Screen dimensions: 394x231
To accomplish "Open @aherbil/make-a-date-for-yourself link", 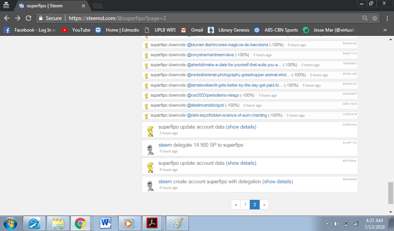I will click(x=234, y=65).
